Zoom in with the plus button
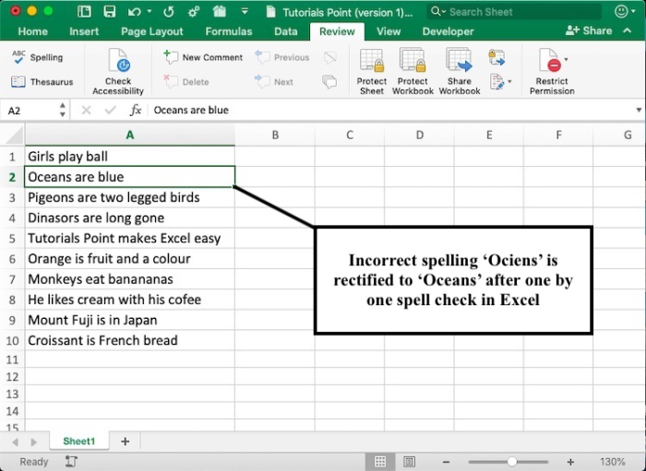The image size is (646, 471). [570, 462]
